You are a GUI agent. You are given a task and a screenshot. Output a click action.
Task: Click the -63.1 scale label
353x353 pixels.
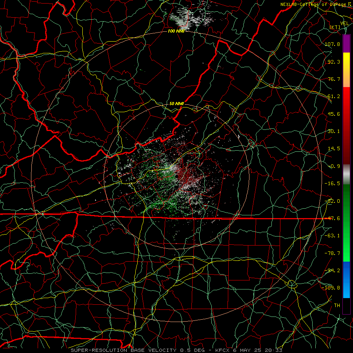pyautogui.click(x=332, y=236)
